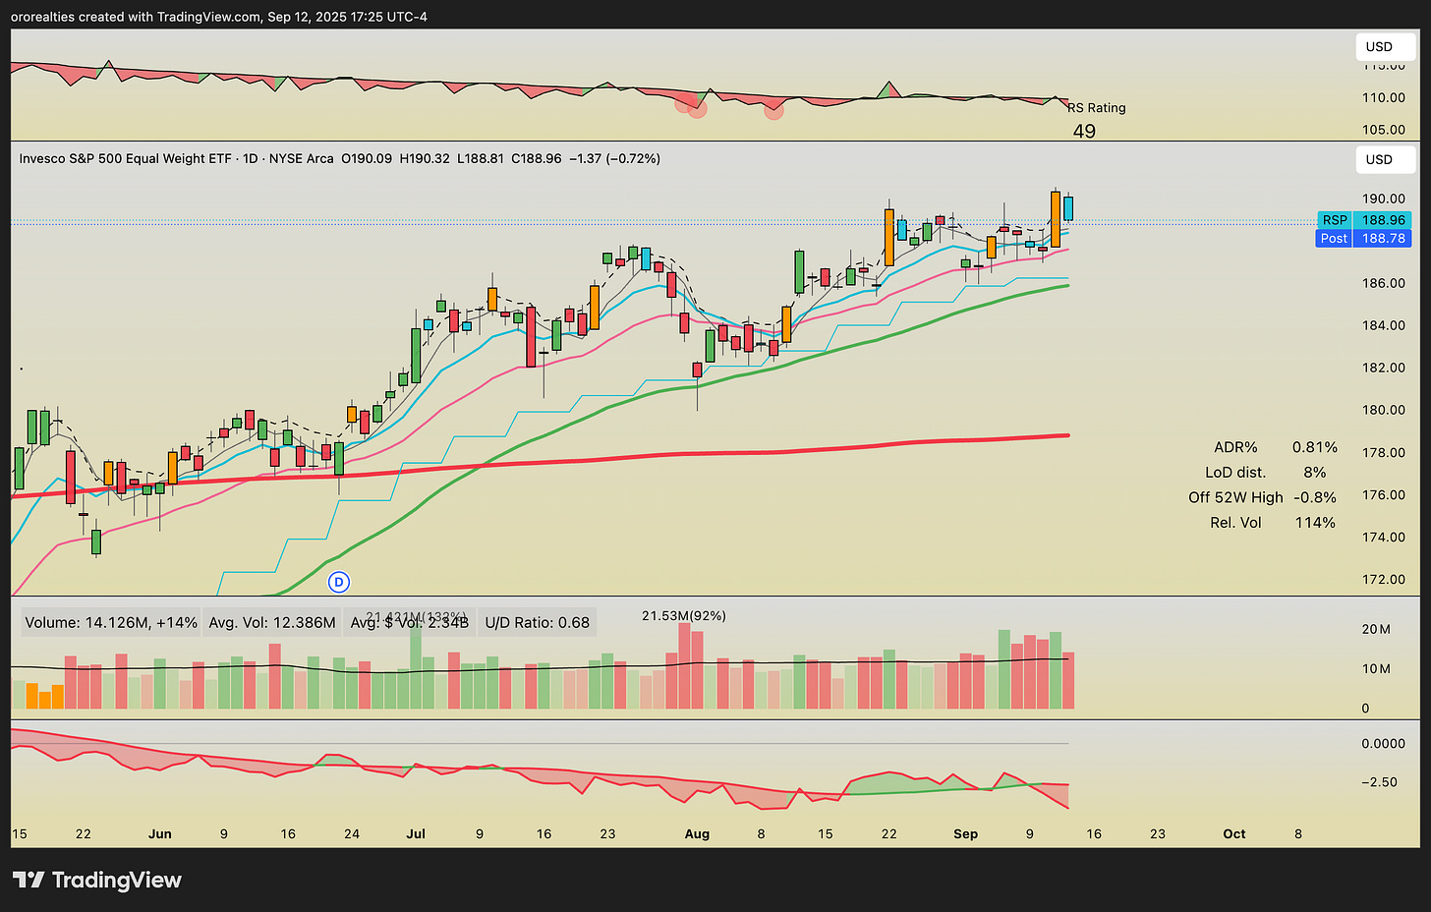
Task: Click the 10M volume axis label
Action: click(x=1376, y=668)
